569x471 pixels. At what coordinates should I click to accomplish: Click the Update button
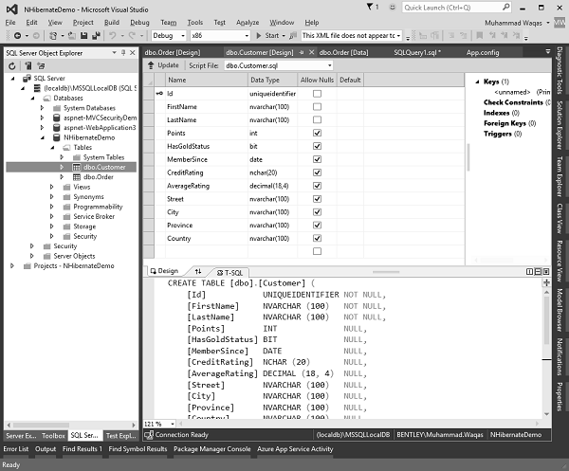pos(163,65)
